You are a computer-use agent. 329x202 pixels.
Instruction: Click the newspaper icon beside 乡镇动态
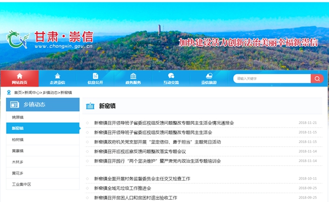click(x=15, y=105)
